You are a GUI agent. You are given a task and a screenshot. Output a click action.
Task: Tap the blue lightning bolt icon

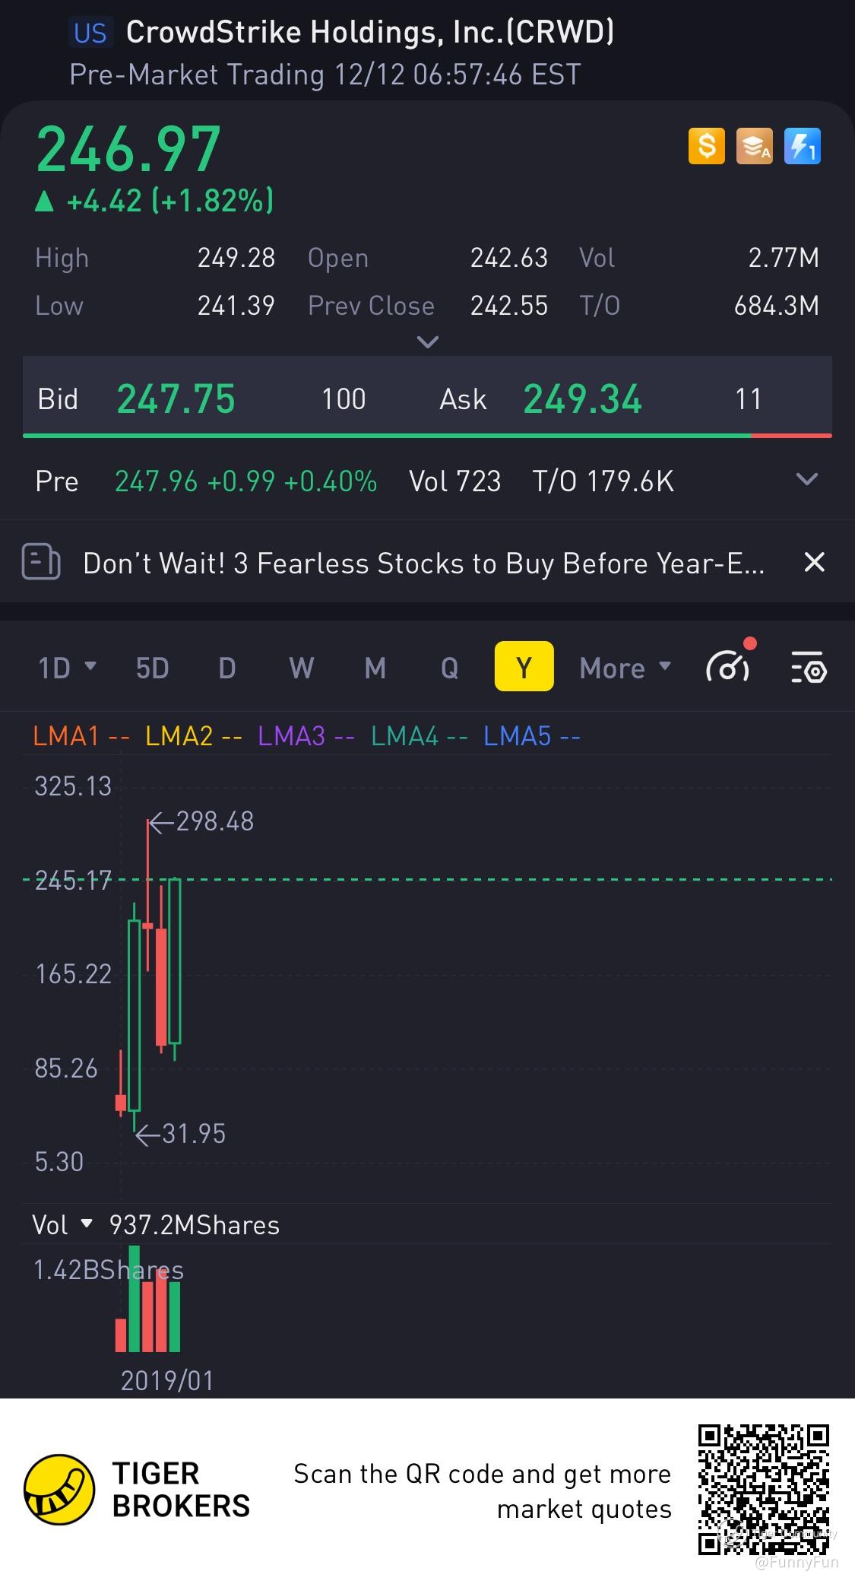click(802, 145)
